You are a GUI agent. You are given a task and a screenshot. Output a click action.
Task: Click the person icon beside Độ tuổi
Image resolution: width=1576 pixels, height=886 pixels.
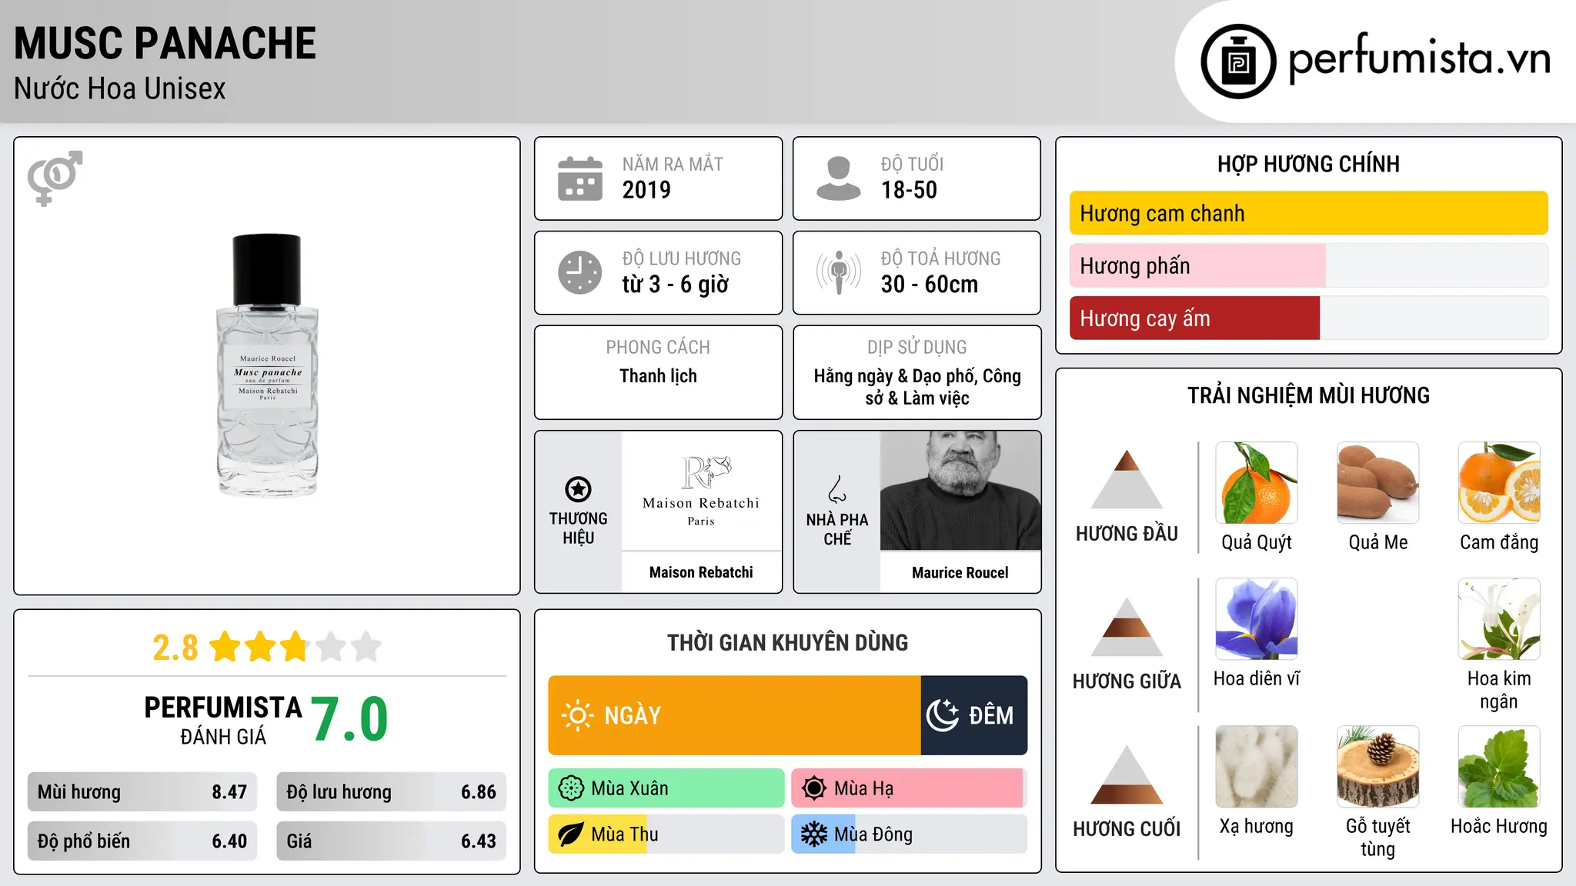point(838,178)
